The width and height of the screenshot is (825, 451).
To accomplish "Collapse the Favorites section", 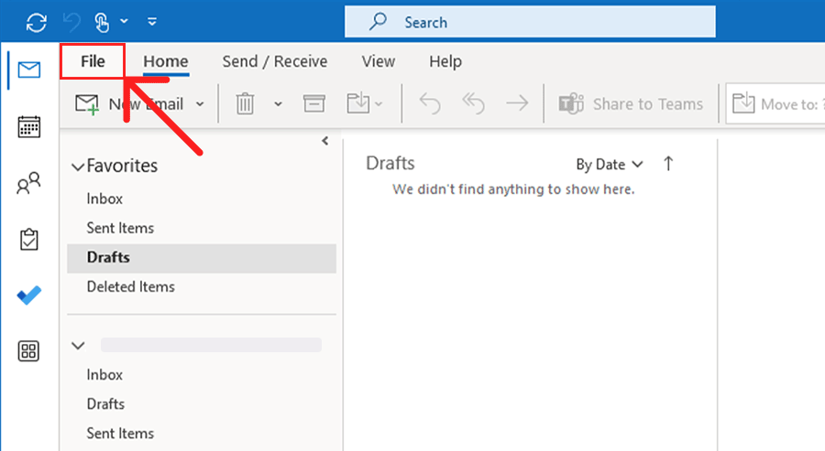I will [78, 167].
